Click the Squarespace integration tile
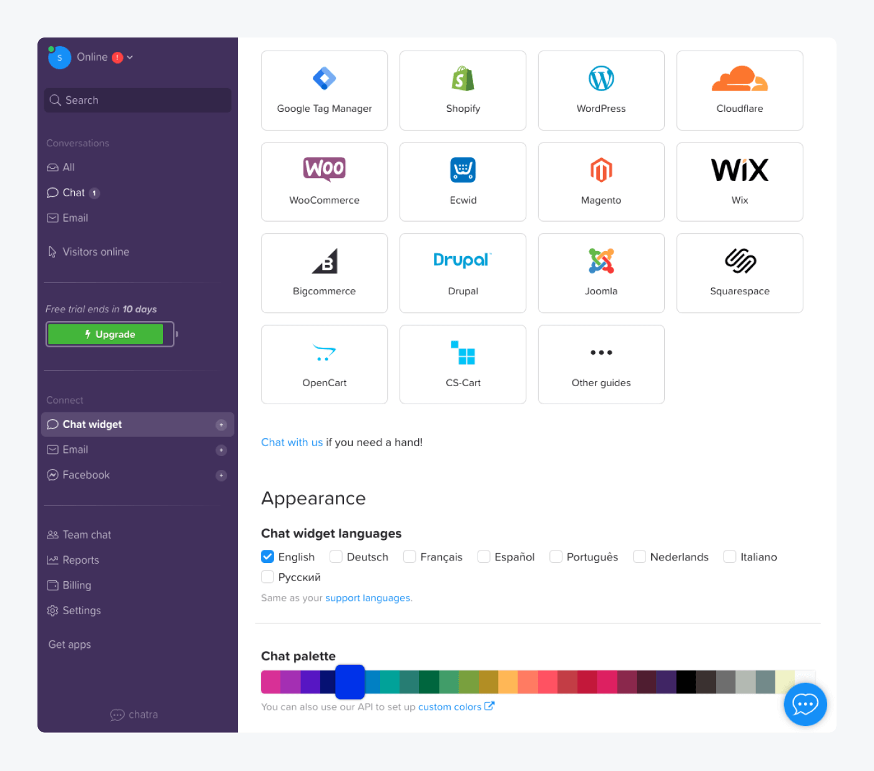 [x=739, y=273]
